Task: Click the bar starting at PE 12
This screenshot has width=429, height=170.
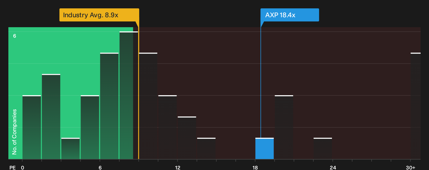Action: 187,138
